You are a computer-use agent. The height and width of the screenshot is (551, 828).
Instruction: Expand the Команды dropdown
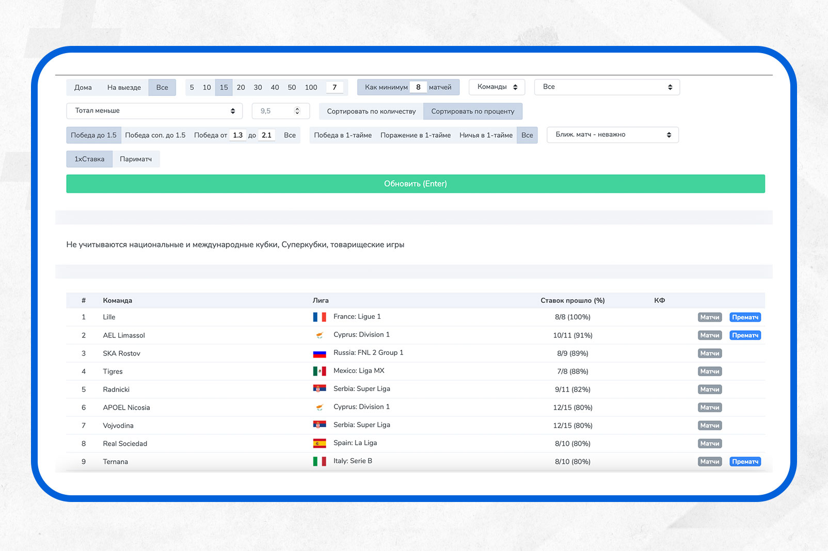[x=497, y=87]
